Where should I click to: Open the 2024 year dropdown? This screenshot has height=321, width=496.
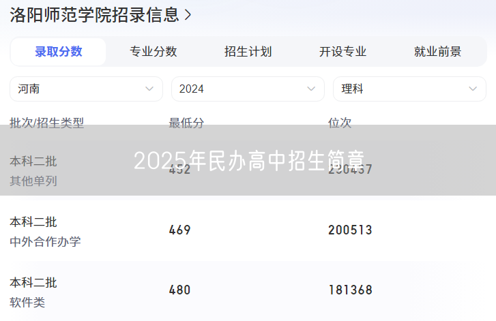tap(248, 89)
